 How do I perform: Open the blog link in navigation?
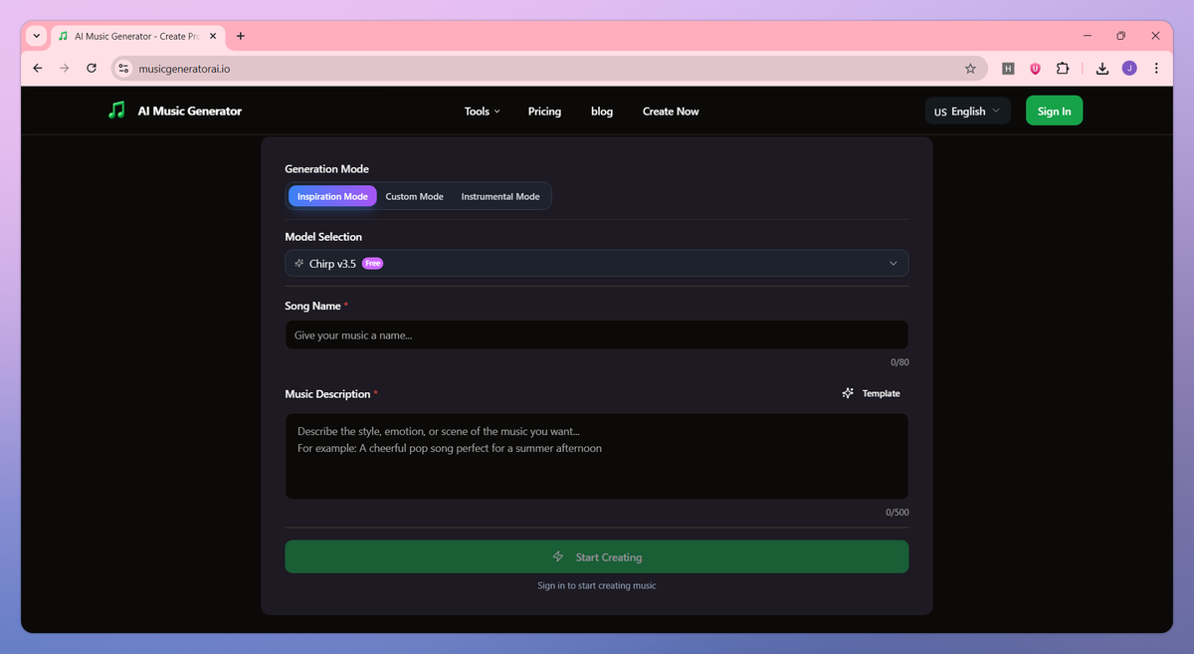point(602,111)
